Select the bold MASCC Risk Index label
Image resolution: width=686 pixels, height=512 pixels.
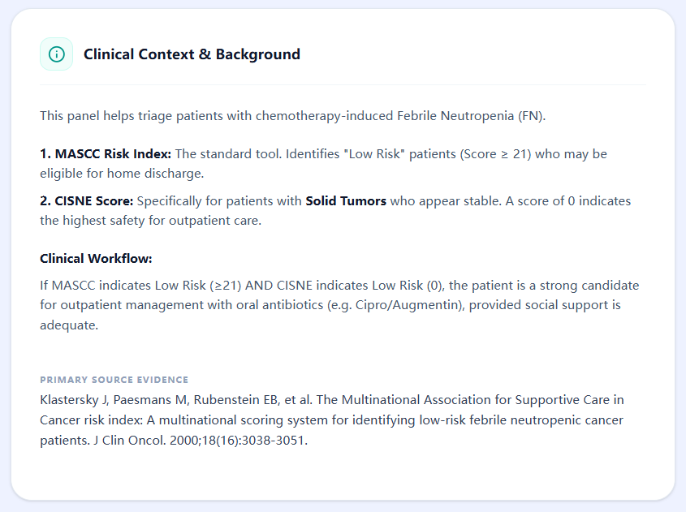click(106, 153)
